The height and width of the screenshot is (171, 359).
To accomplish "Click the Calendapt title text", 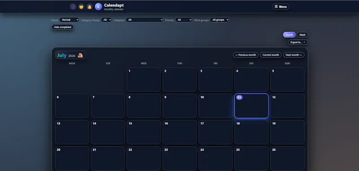I will [x=114, y=5].
